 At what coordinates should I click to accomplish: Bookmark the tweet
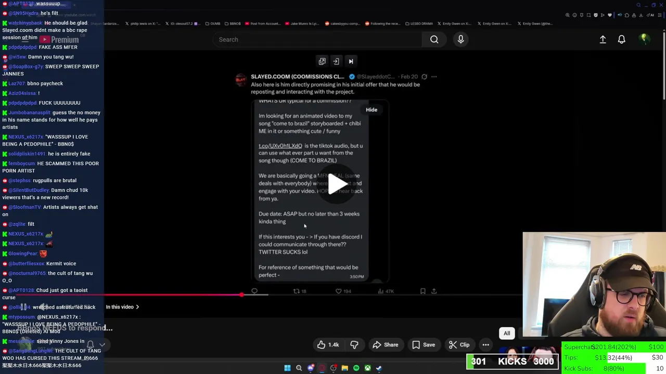pyautogui.click(x=423, y=291)
